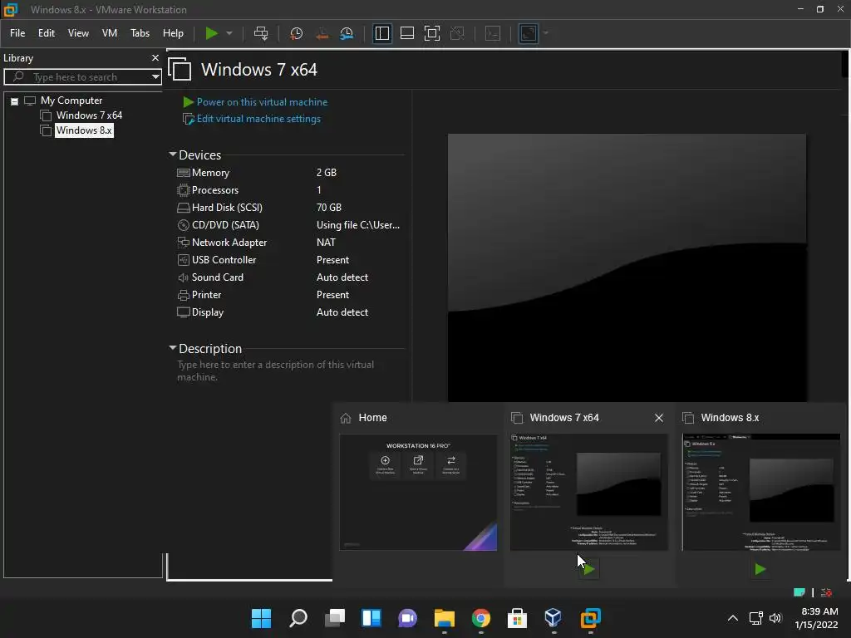Open the power options dropdown arrow
Image resolution: width=851 pixels, height=638 pixels.
[229, 33]
